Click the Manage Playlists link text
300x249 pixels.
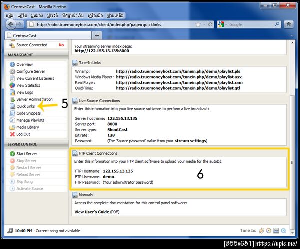tap(30, 120)
